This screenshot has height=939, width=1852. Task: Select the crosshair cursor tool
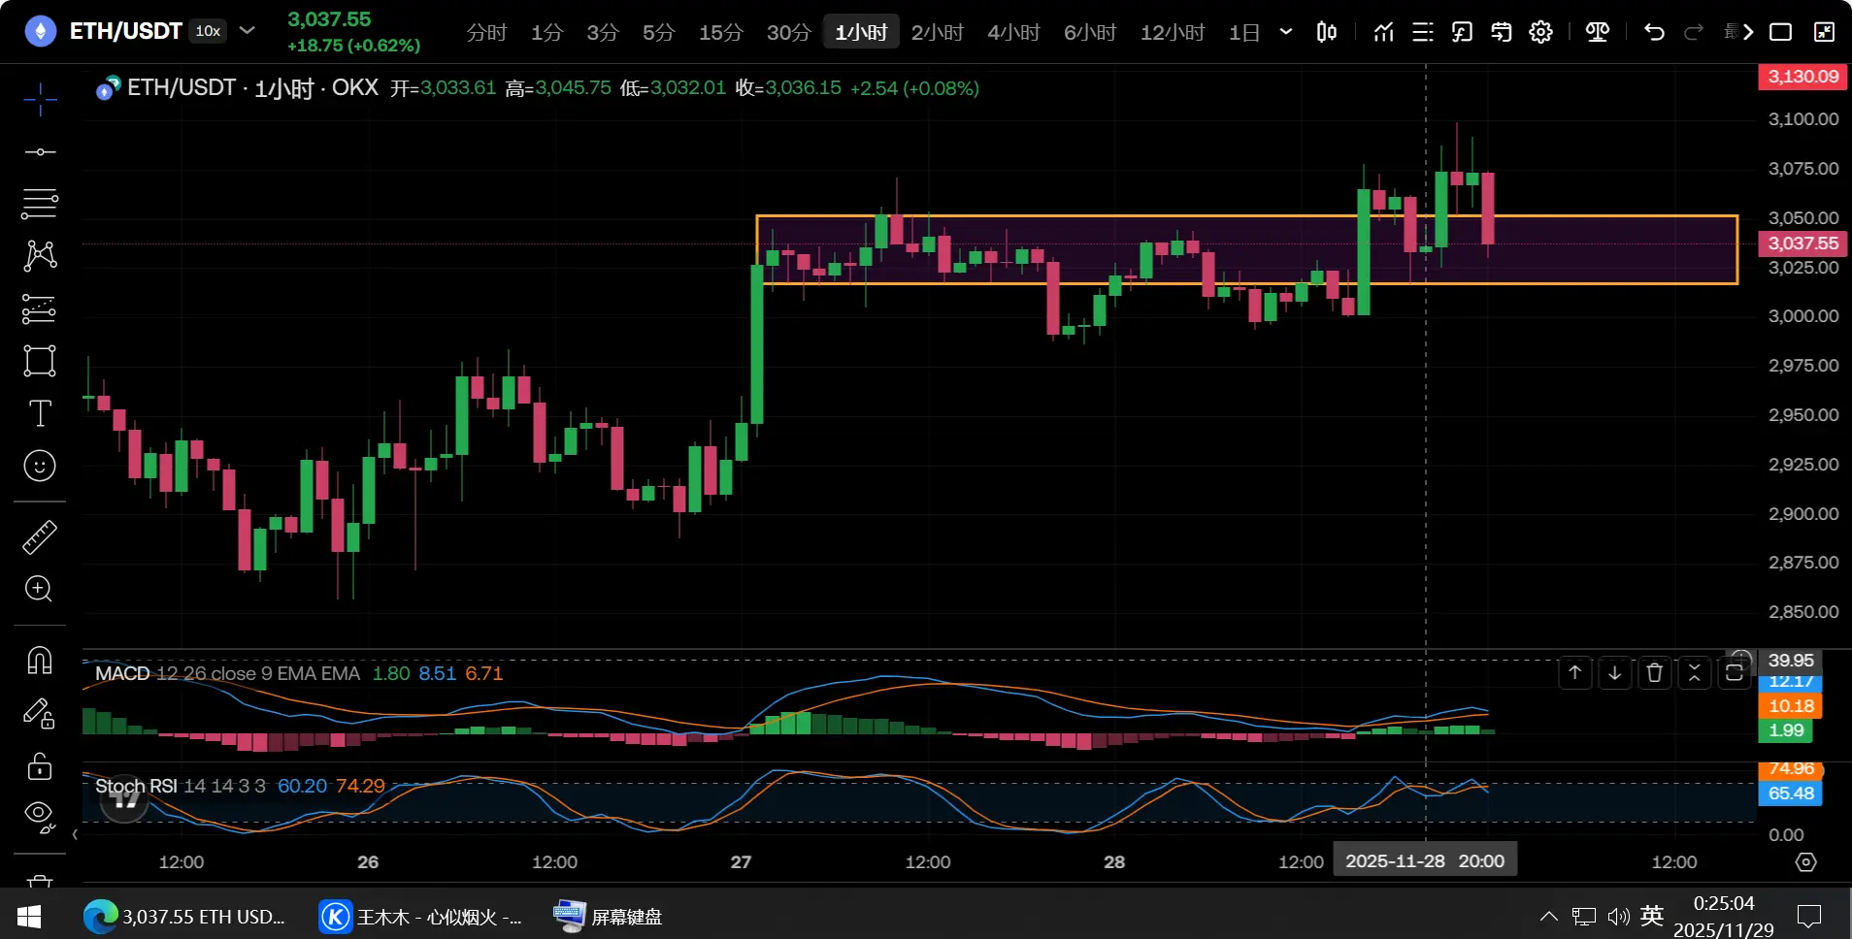tap(40, 98)
